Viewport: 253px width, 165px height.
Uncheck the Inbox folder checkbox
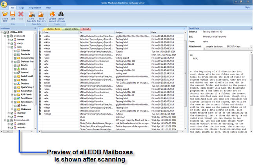[15, 69]
